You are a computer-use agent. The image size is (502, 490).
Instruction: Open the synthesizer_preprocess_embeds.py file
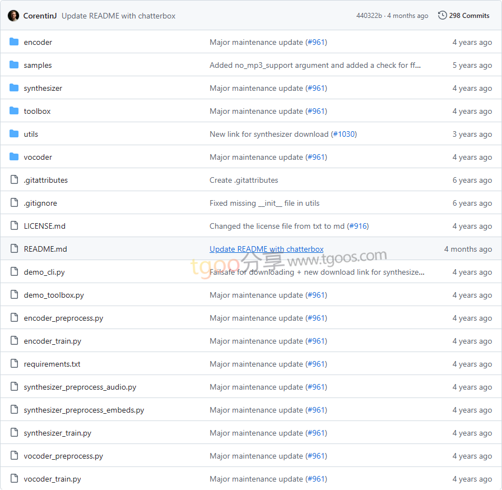(83, 410)
